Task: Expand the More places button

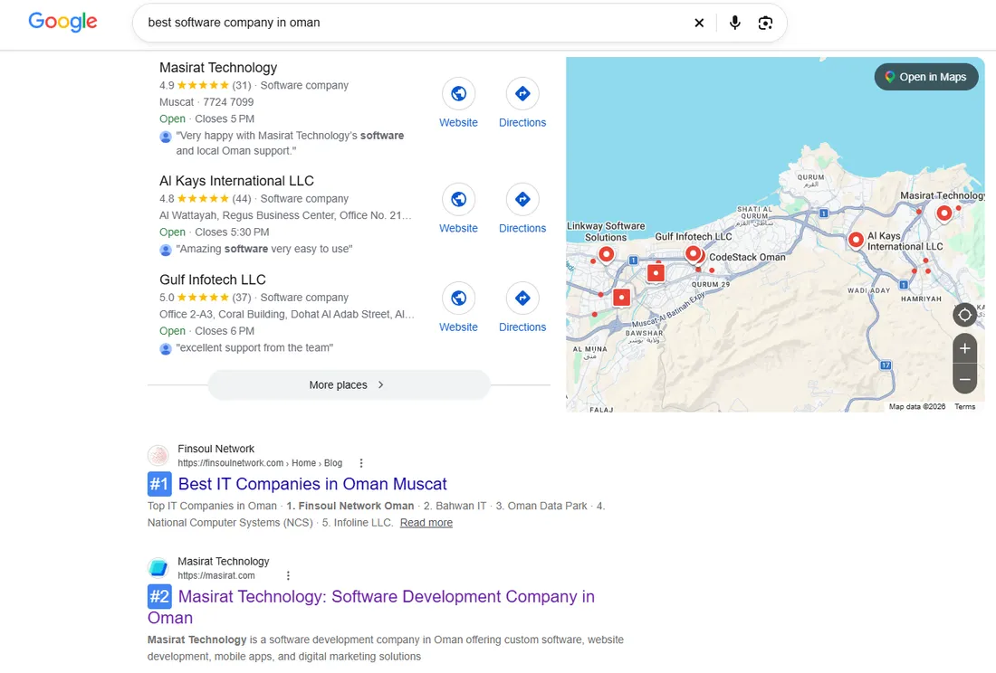Action: tap(349, 385)
